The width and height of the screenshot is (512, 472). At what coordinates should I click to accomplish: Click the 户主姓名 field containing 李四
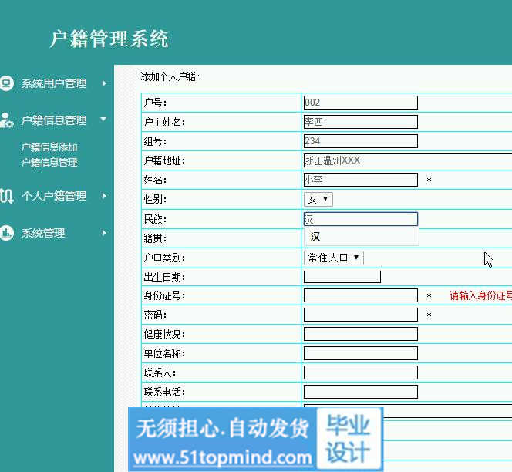point(361,122)
